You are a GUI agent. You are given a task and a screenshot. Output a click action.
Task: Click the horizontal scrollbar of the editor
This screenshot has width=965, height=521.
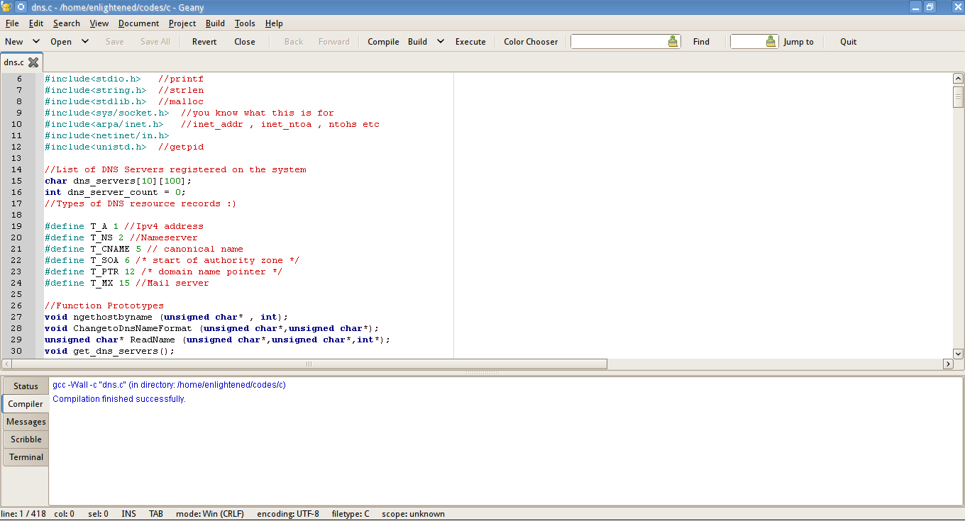[x=309, y=364]
